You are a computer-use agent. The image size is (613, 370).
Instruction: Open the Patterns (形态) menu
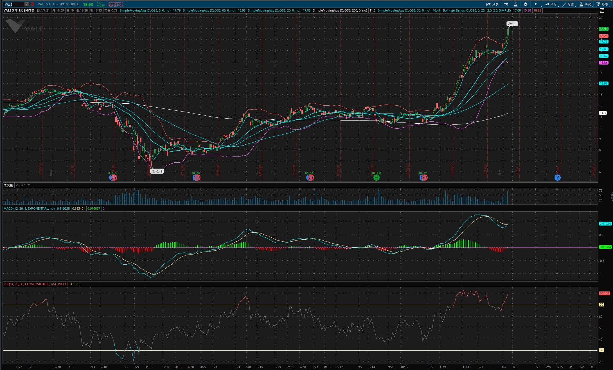602,4
